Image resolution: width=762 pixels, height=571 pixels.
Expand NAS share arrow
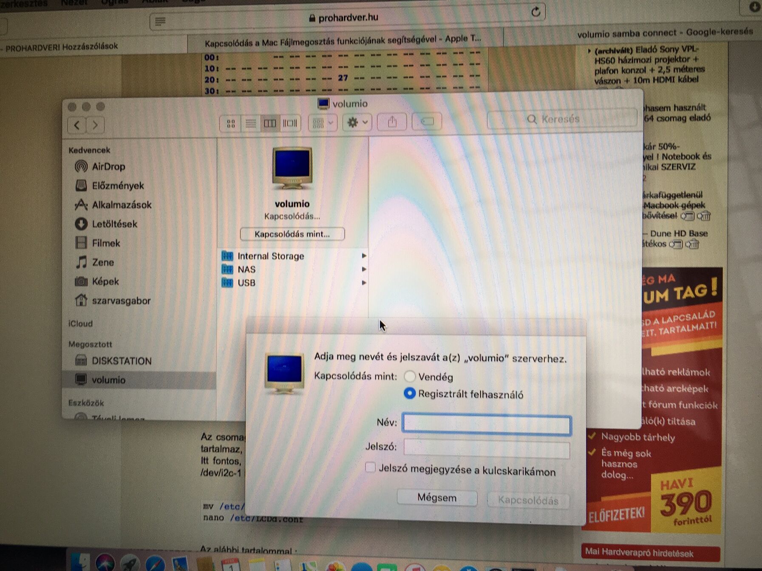tap(364, 269)
